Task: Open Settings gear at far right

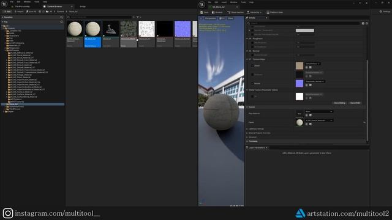Action: [x=385, y=12]
